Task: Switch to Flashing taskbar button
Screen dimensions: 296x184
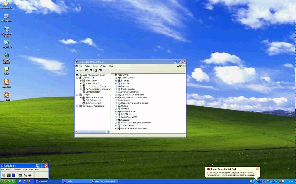Action: 76,181
